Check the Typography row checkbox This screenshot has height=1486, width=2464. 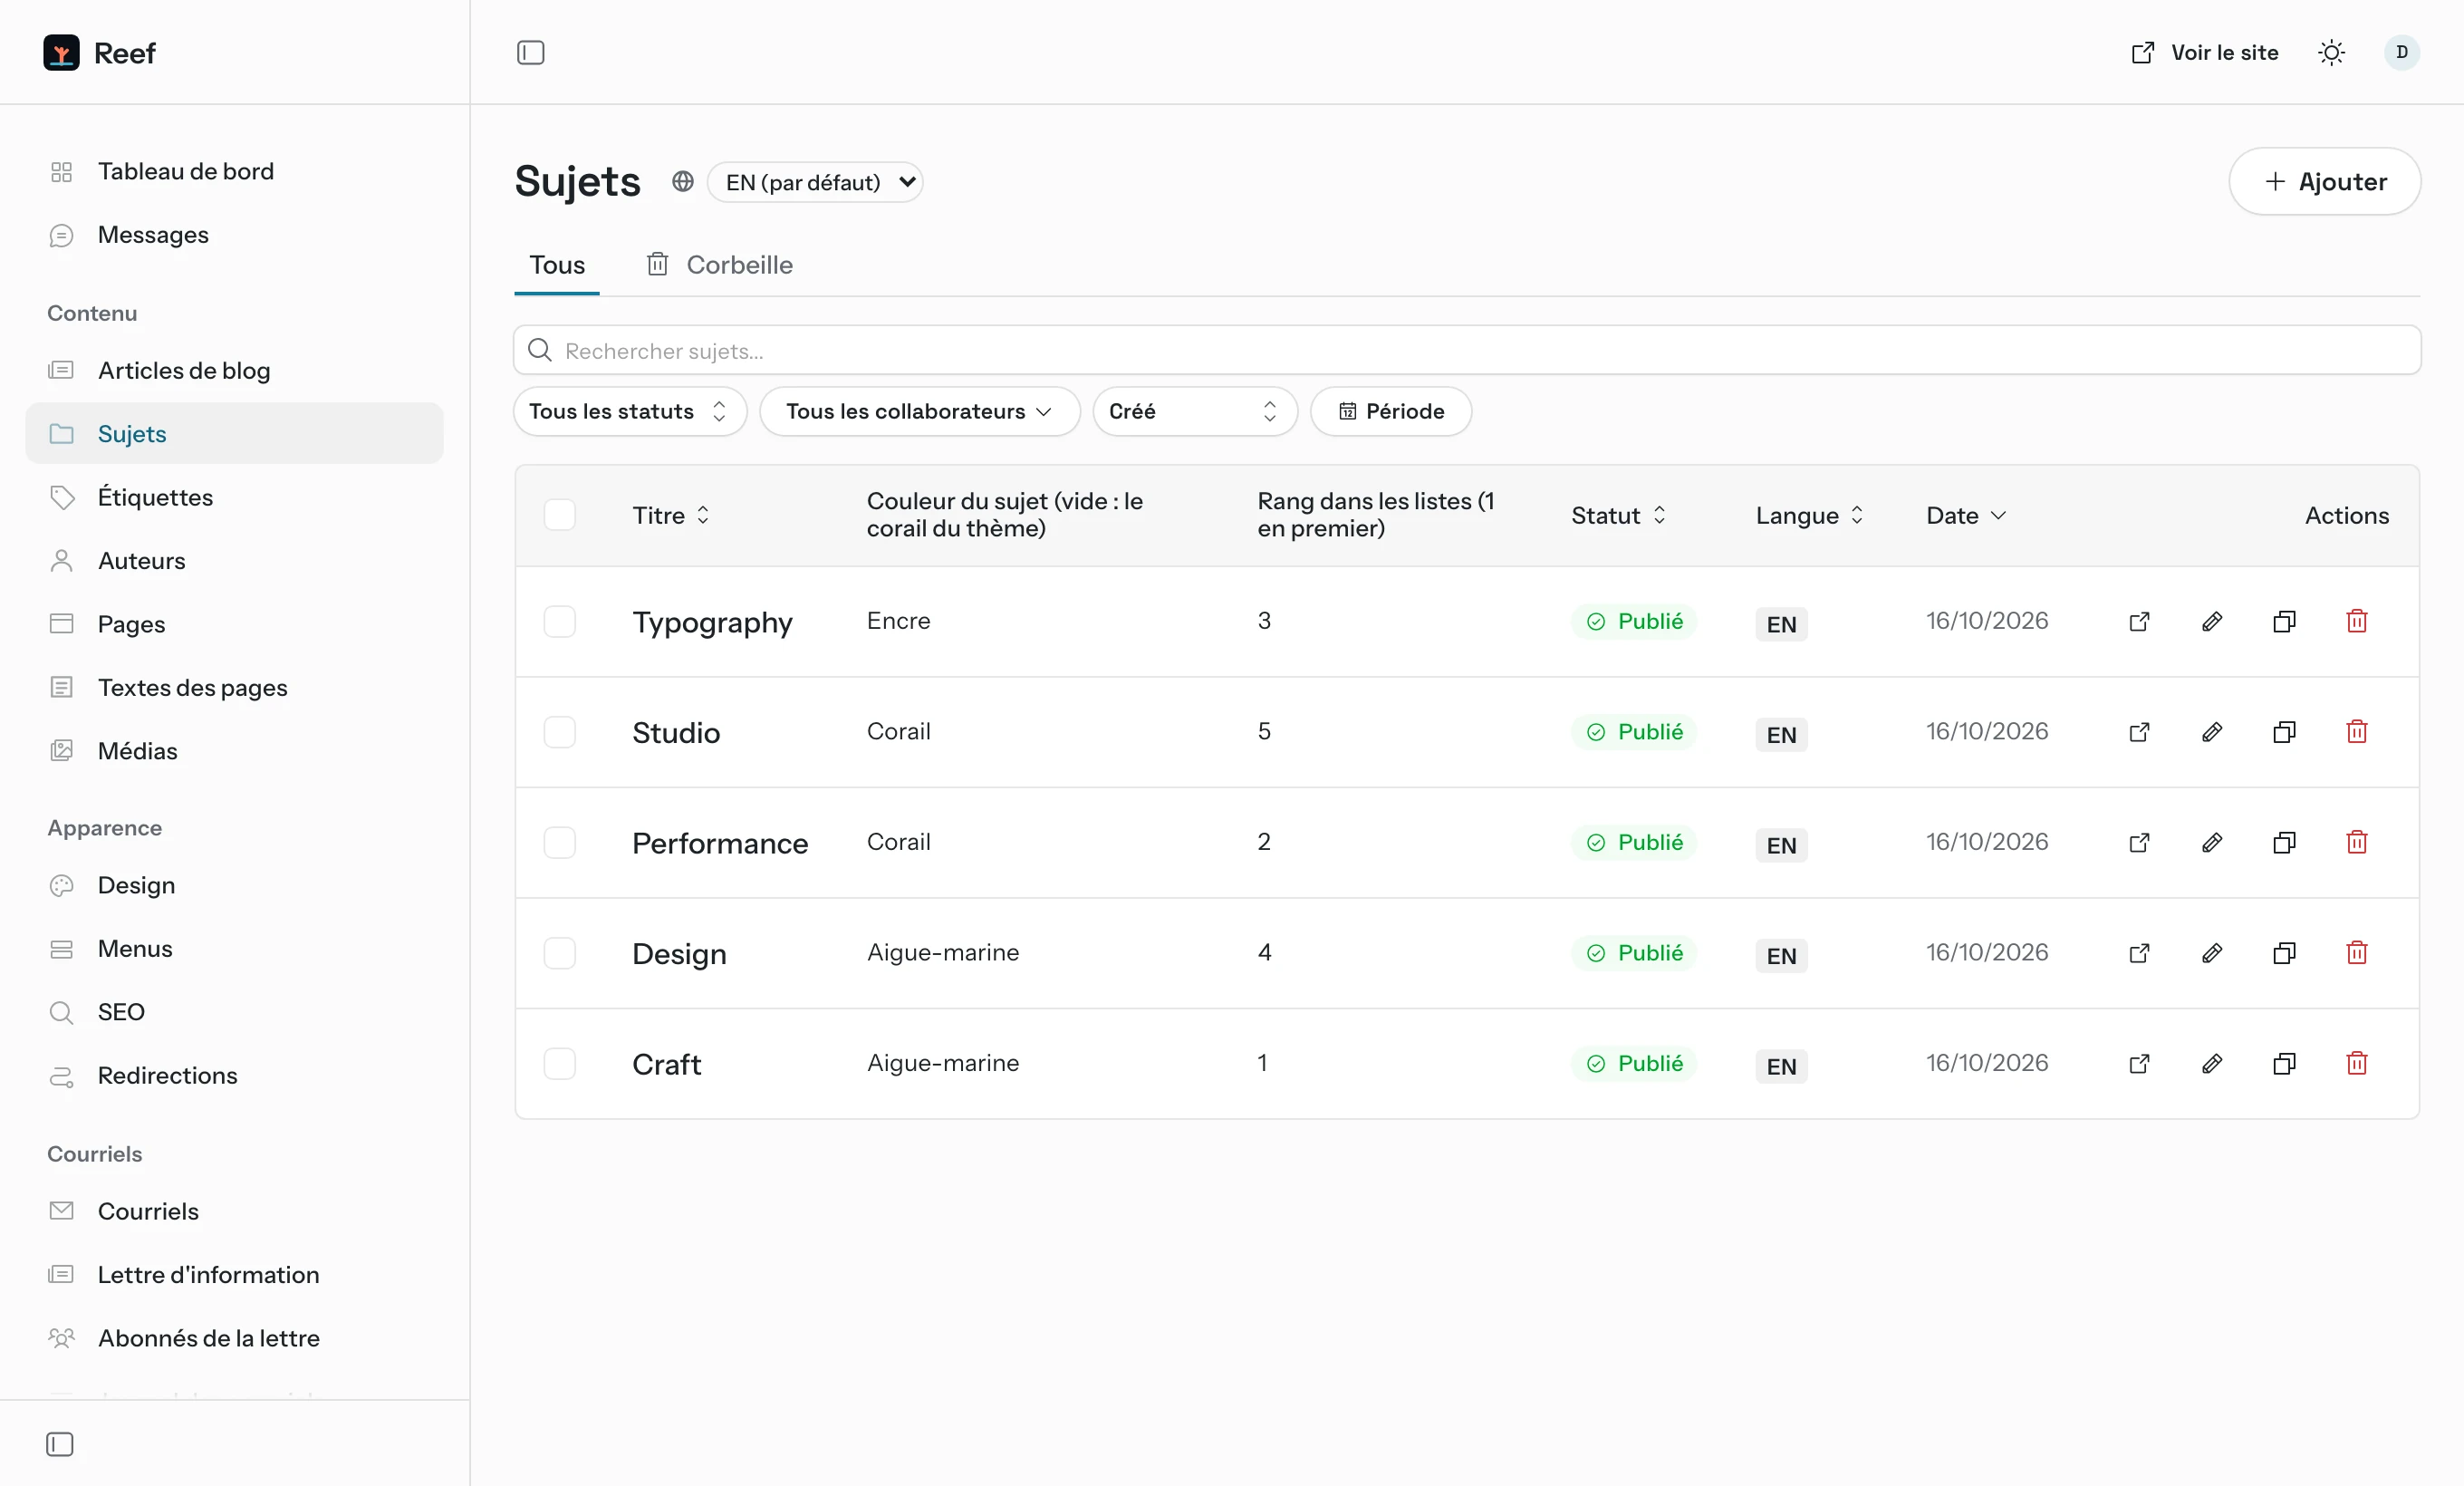click(x=559, y=621)
